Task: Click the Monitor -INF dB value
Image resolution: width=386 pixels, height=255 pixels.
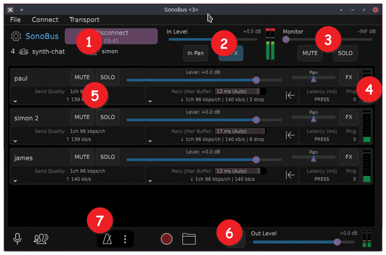Action: (x=367, y=32)
